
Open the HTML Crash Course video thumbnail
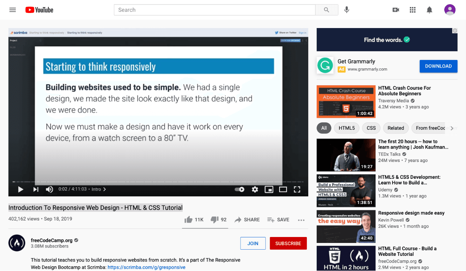(346, 102)
